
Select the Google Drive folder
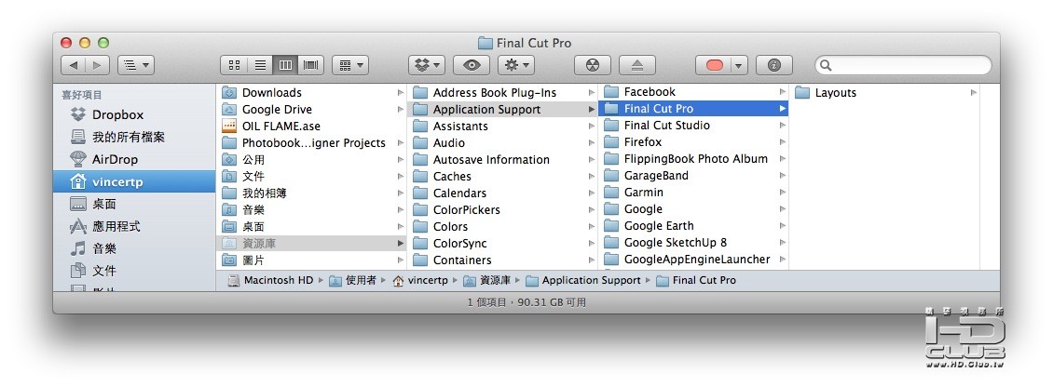point(311,110)
